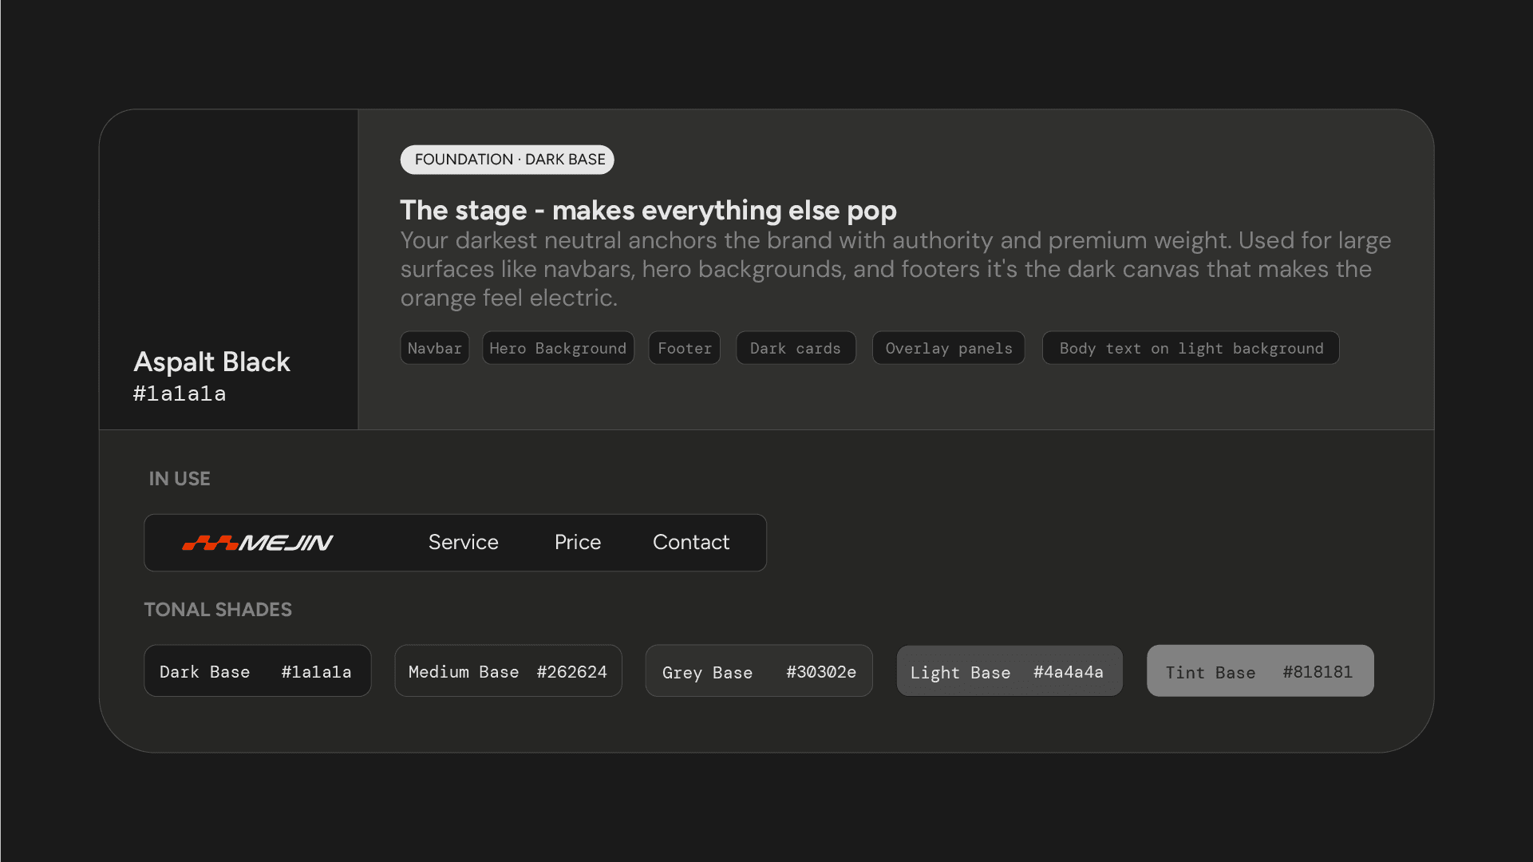This screenshot has width=1533, height=862.
Task: Click the Aspalt Black color name
Action: [212, 362]
